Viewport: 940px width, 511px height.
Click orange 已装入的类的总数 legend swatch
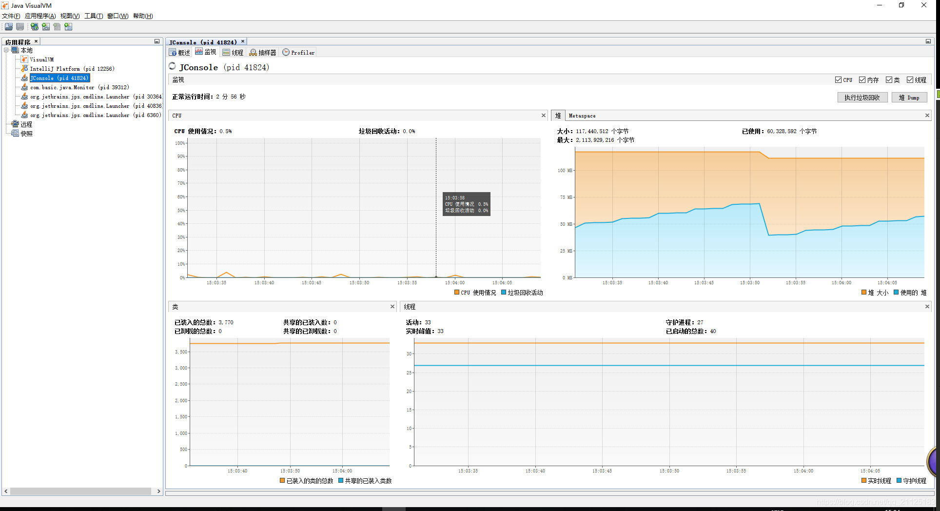[282, 481]
